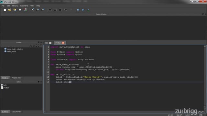Viewport: 207px width, 116px height.
Task: Run the script with the blue play icon
Action: click(x=83, y=10)
